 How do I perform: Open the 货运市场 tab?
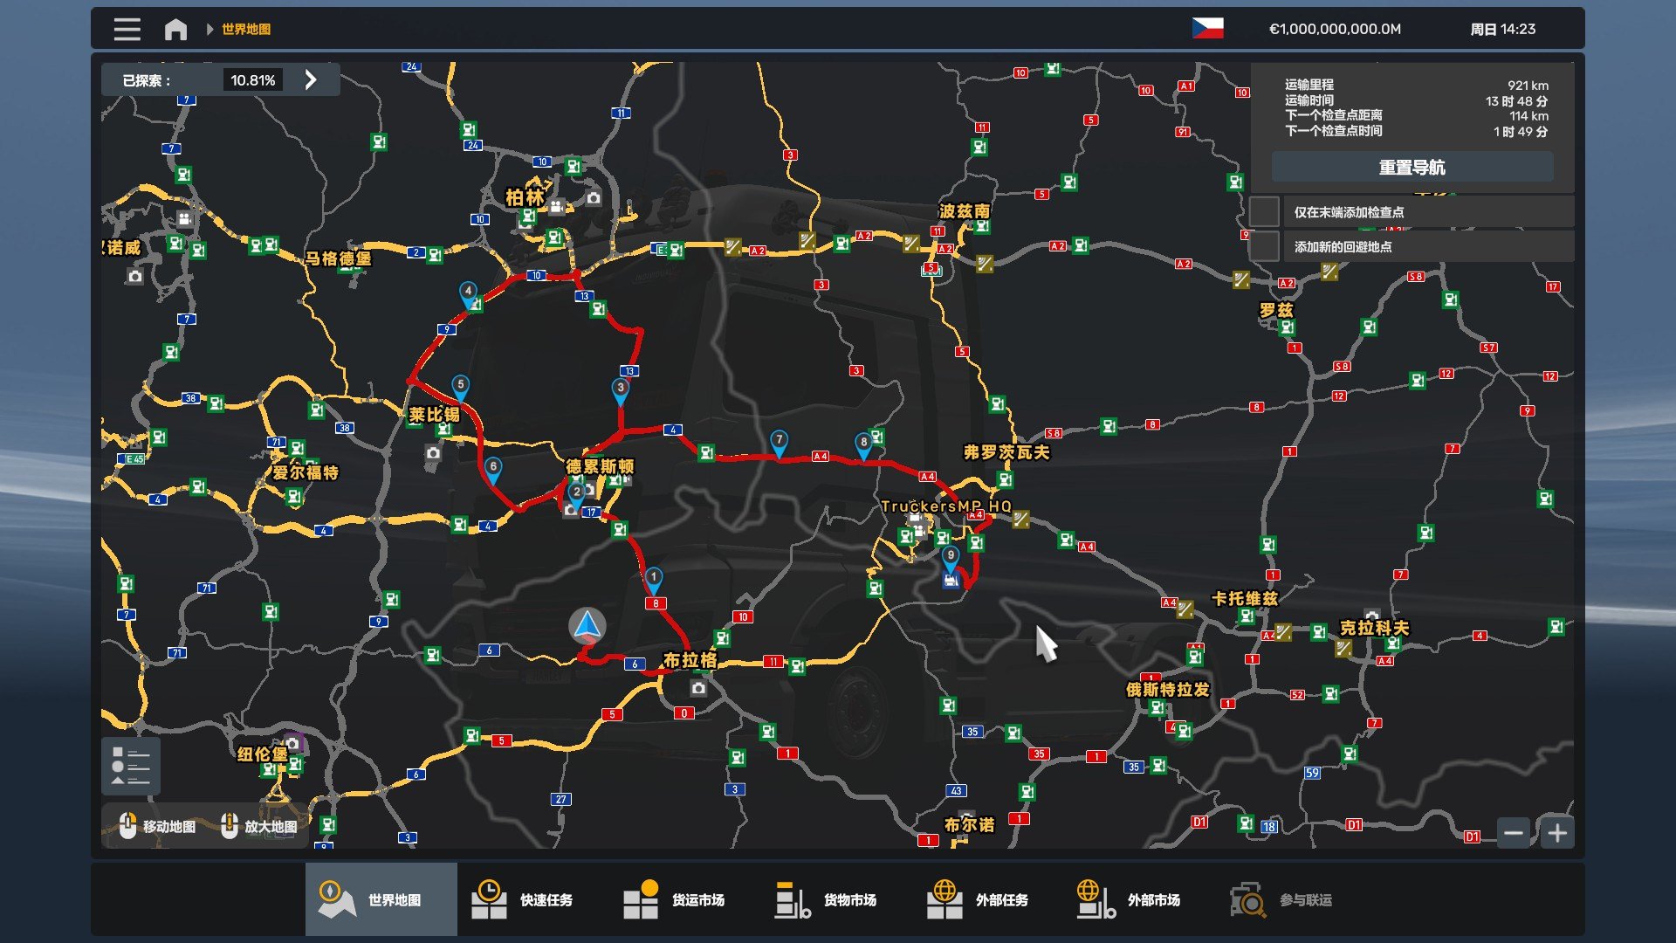[685, 899]
